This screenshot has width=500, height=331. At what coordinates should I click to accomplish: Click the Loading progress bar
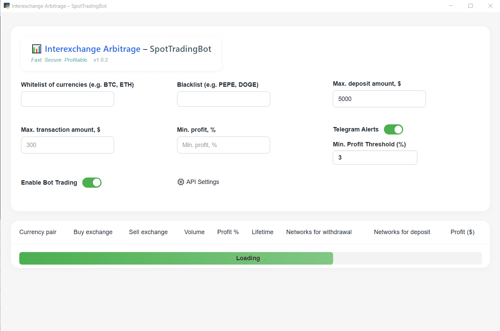[250, 258]
